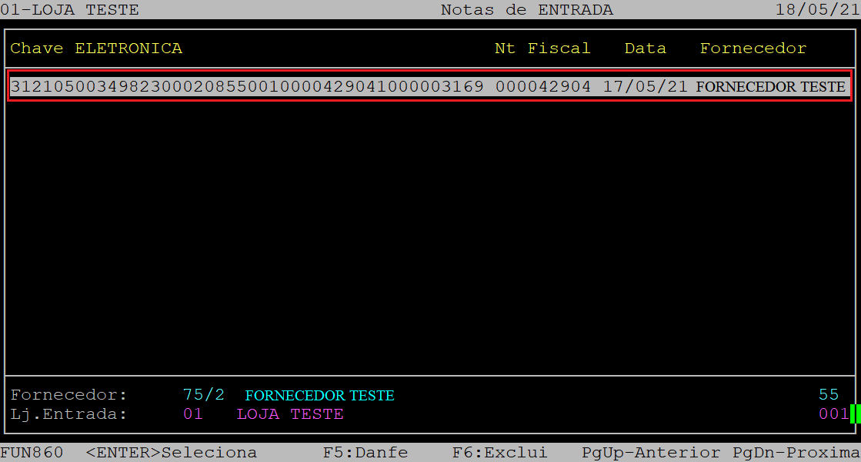Go to previous page via PgUp-Anterior

click(x=650, y=453)
